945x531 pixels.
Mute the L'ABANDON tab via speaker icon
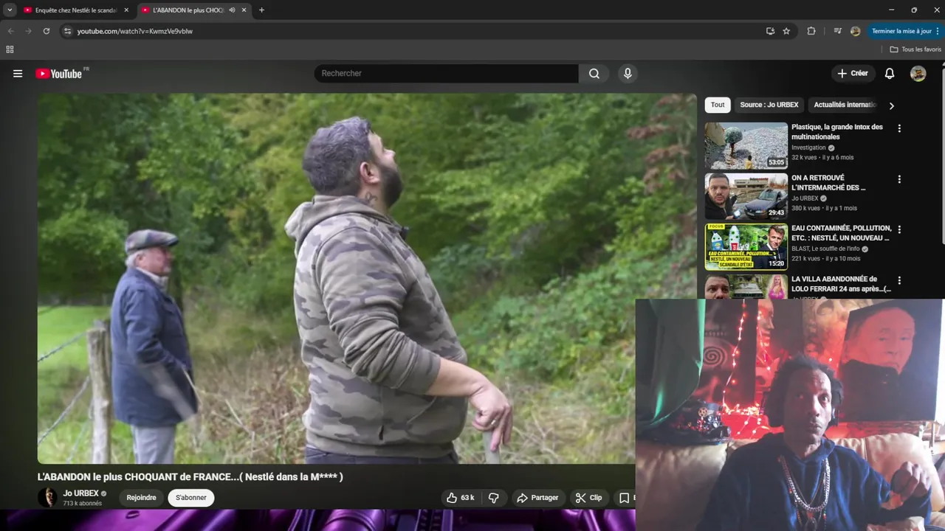[232, 10]
